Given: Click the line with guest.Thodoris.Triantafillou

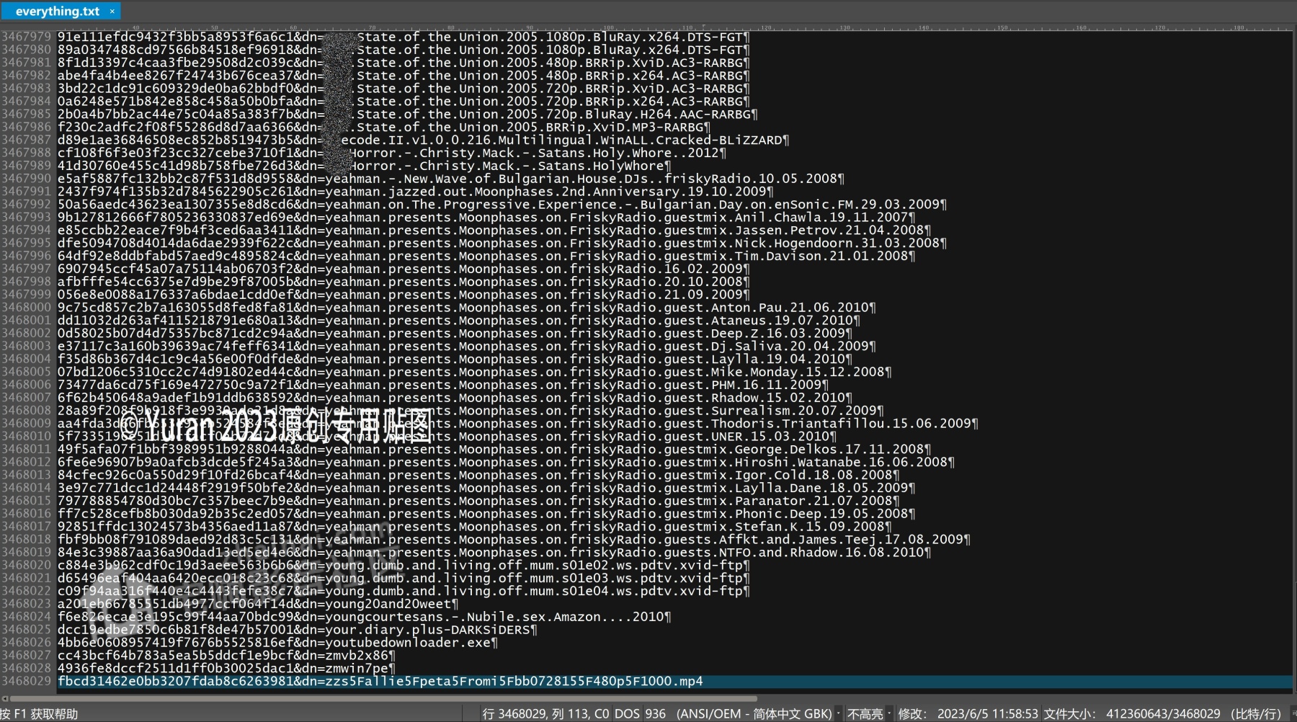Looking at the screenshot, I should click(x=518, y=424).
